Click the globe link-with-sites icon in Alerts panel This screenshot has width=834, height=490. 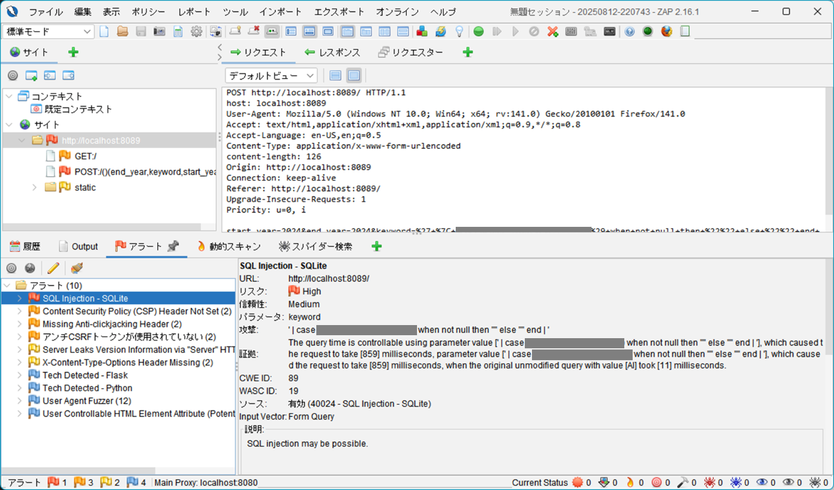[x=29, y=268]
